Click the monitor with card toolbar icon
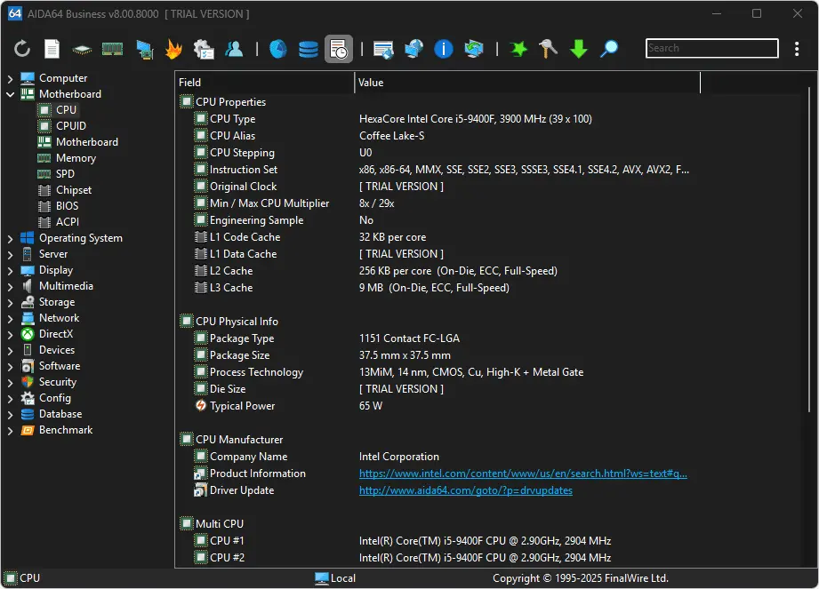 (144, 50)
